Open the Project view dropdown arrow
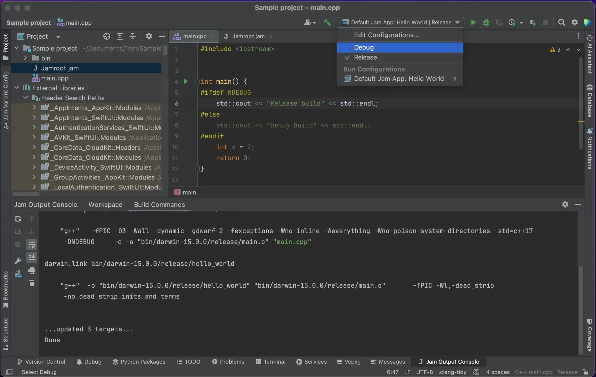 [x=58, y=37]
